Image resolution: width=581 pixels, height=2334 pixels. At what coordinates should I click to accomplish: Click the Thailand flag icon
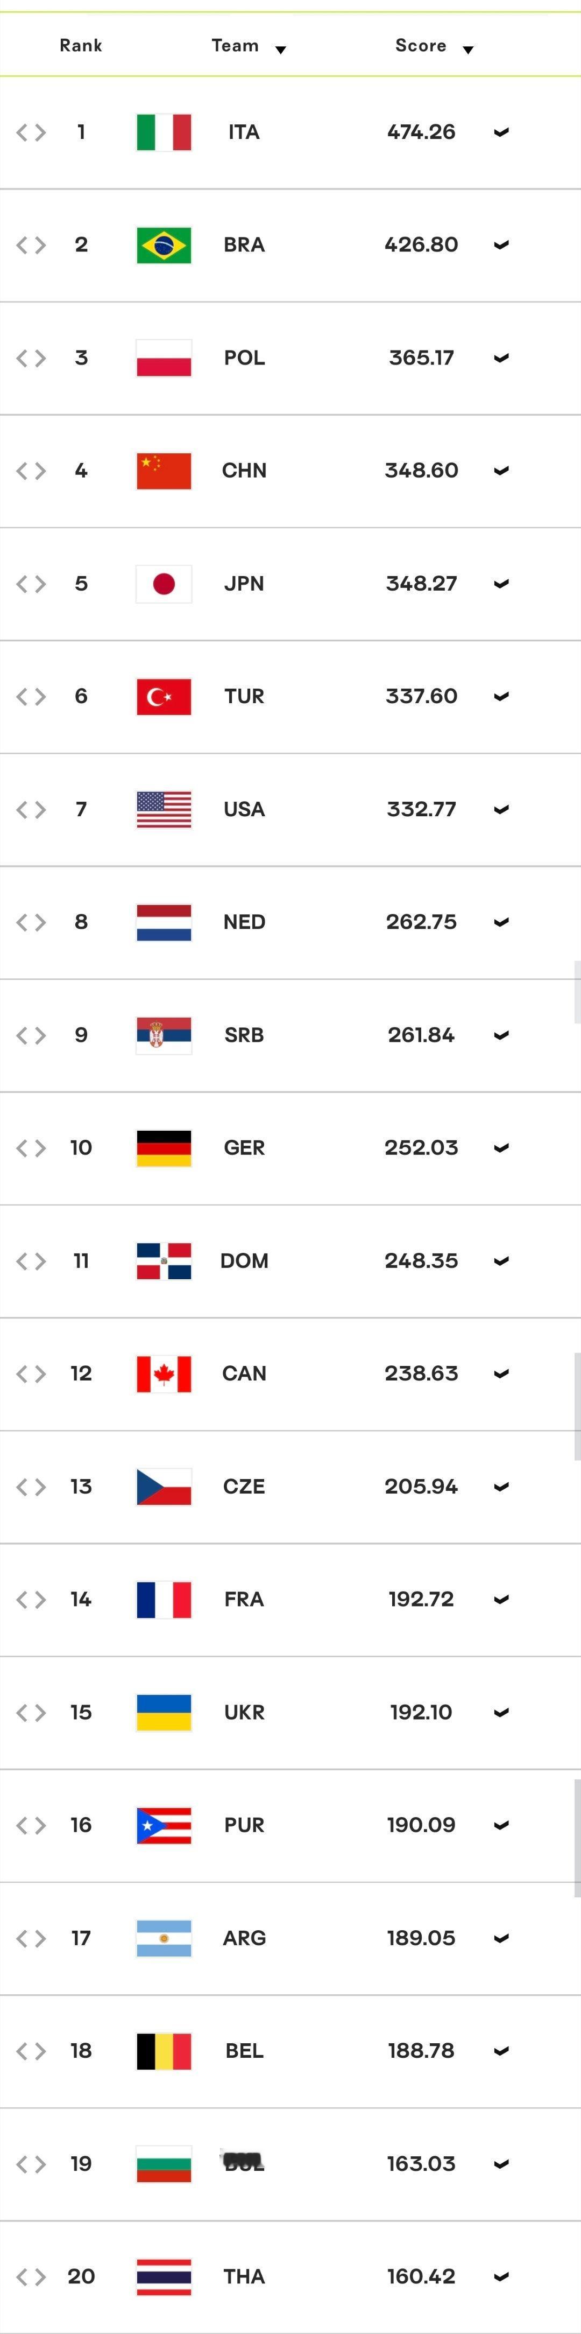coord(164,2277)
